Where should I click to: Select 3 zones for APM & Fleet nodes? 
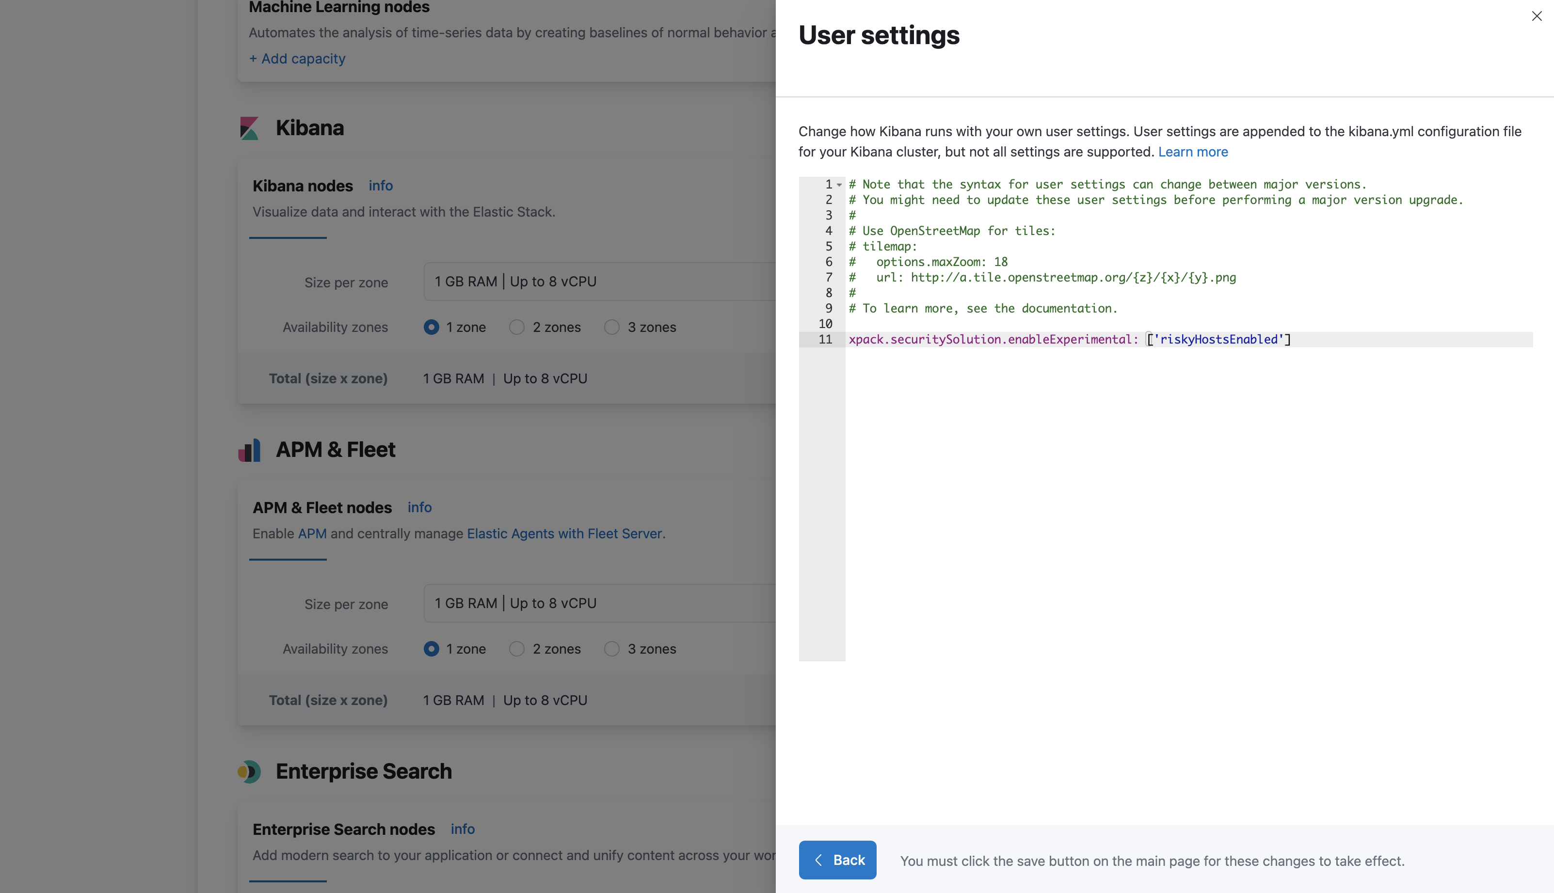click(x=612, y=649)
